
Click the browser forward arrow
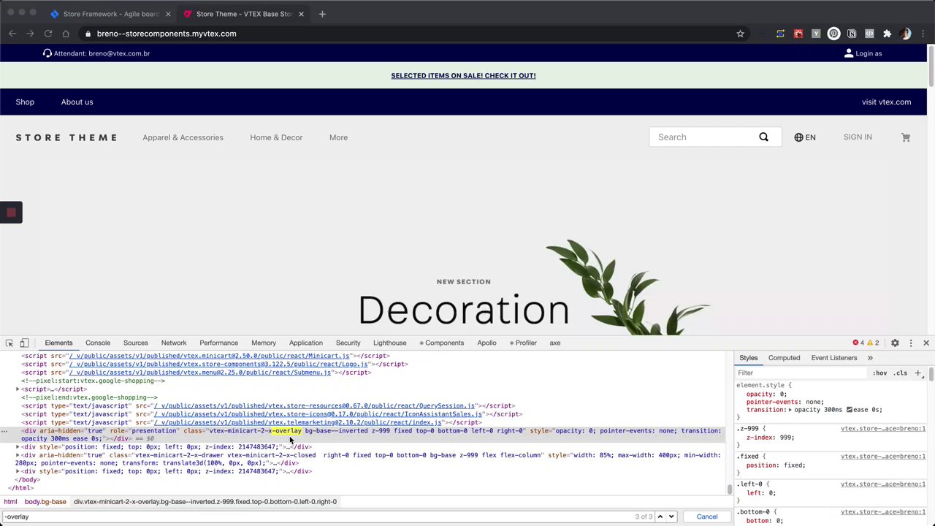[30, 34]
